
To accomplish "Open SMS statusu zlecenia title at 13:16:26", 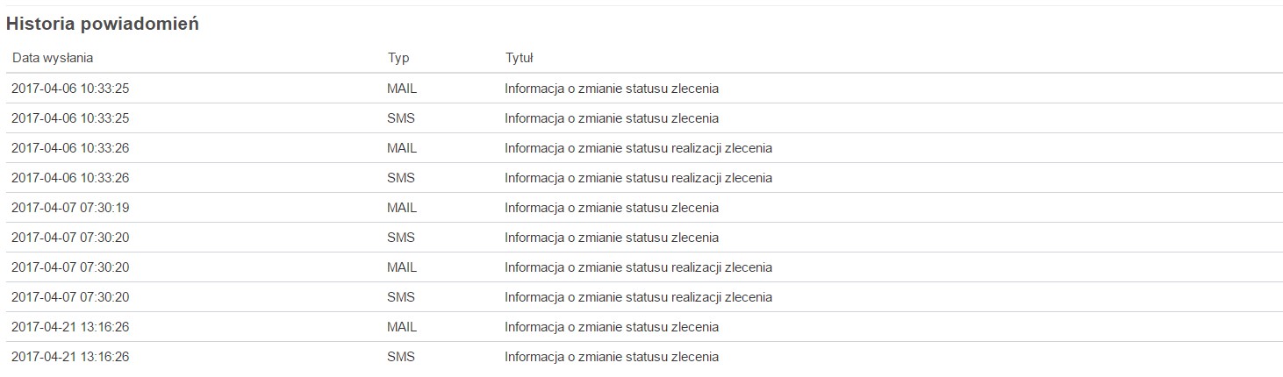I will [612, 357].
